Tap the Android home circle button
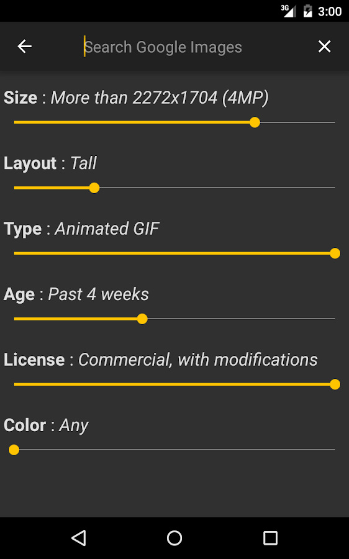This screenshot has height=559, width=349. 175,538
